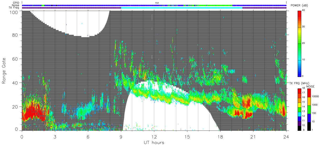This screenshot has width=322, height=148.
Task: Click UT hour tick label 6
Action: [88, 137]
